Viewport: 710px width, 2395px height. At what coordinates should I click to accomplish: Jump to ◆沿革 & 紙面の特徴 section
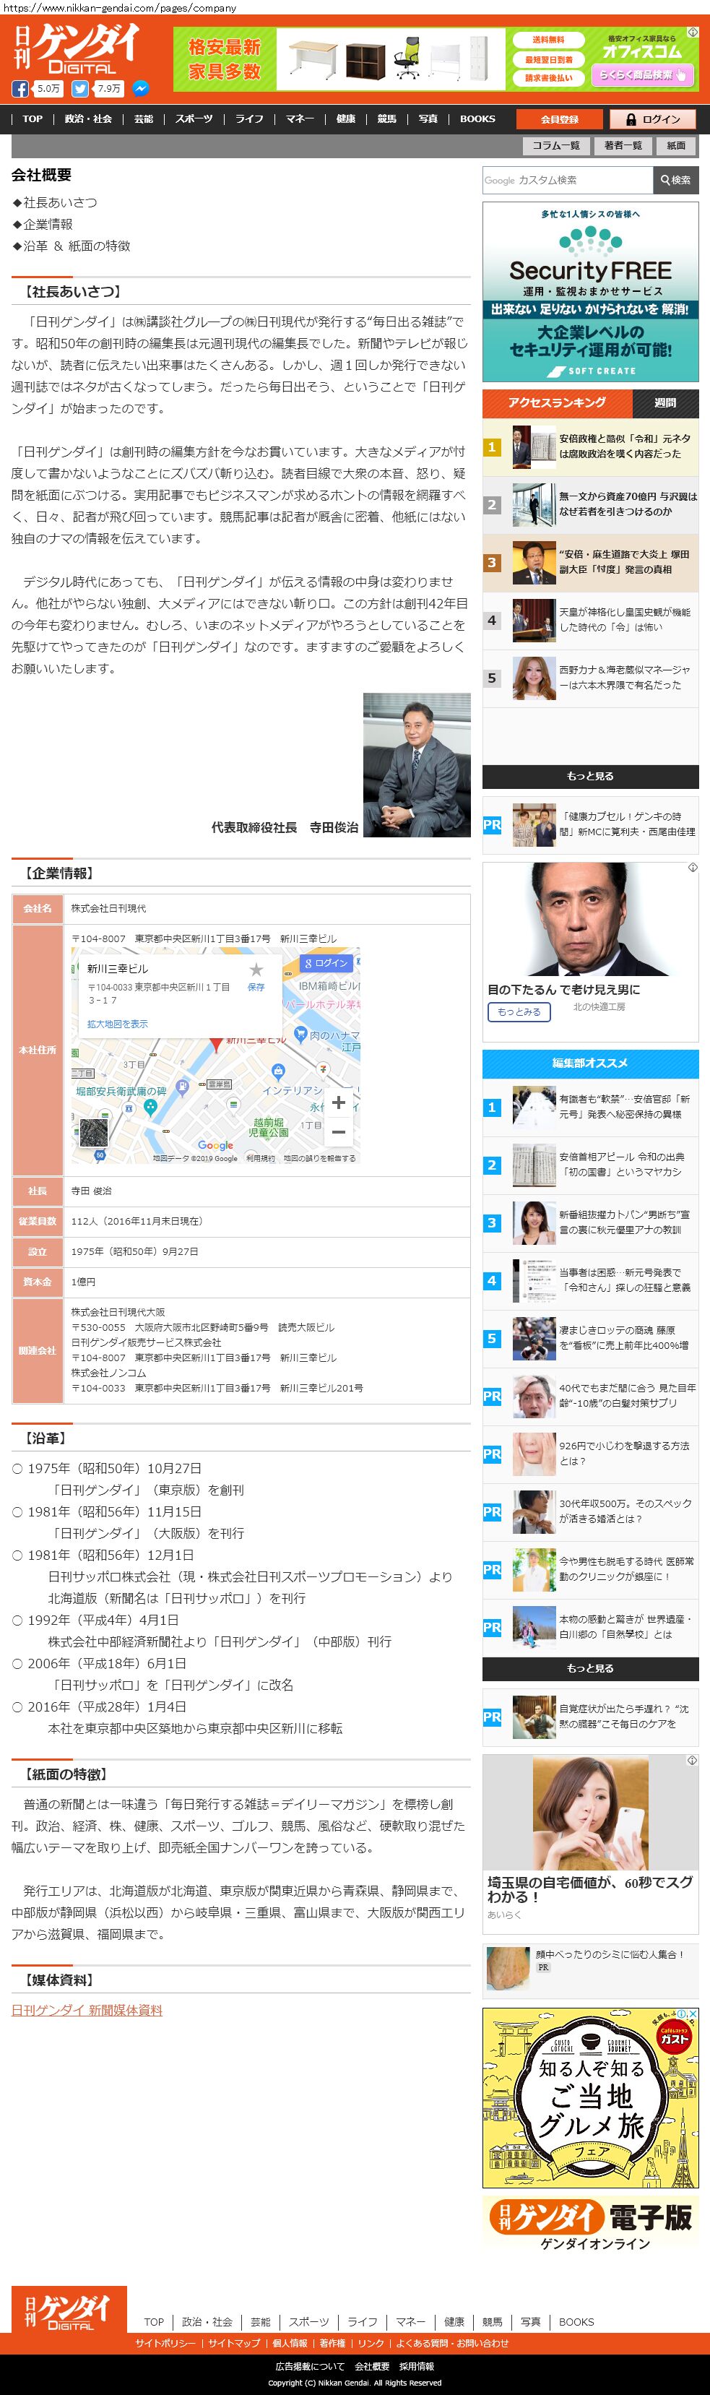click(x=71, y=246)
